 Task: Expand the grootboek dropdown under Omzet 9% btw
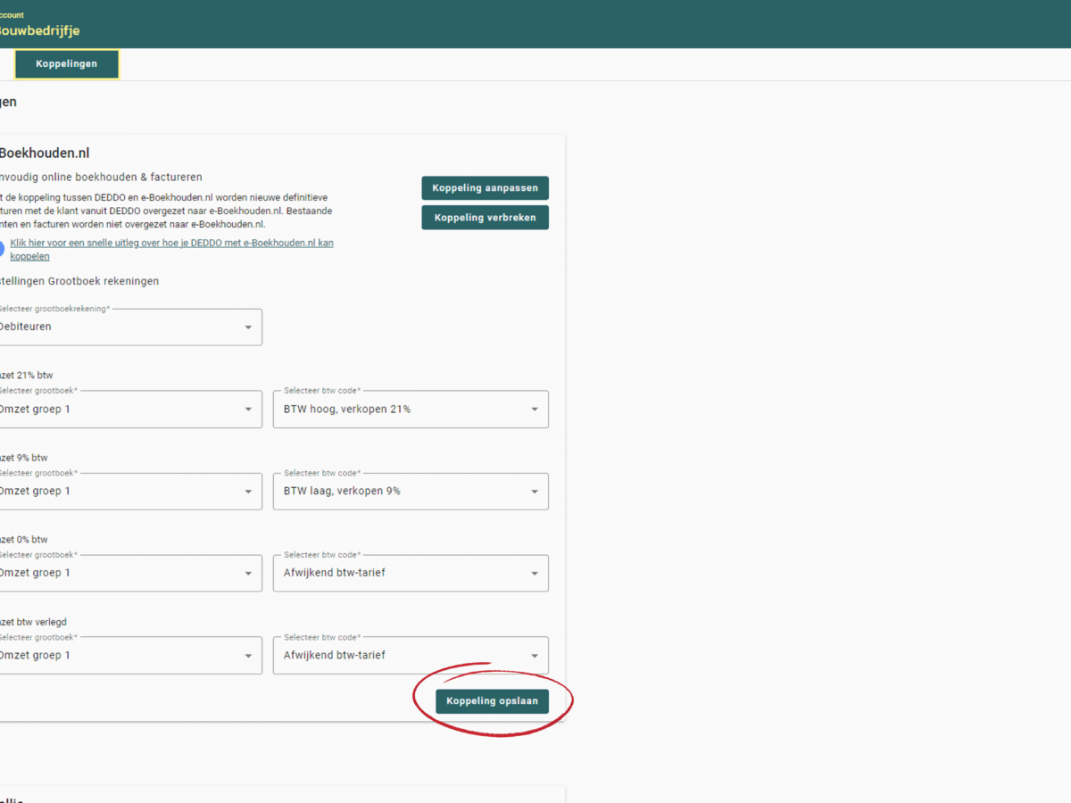tap(248, 492)
